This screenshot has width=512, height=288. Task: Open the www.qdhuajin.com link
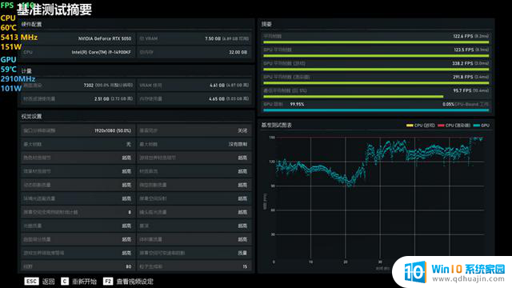tap(468, 279)
